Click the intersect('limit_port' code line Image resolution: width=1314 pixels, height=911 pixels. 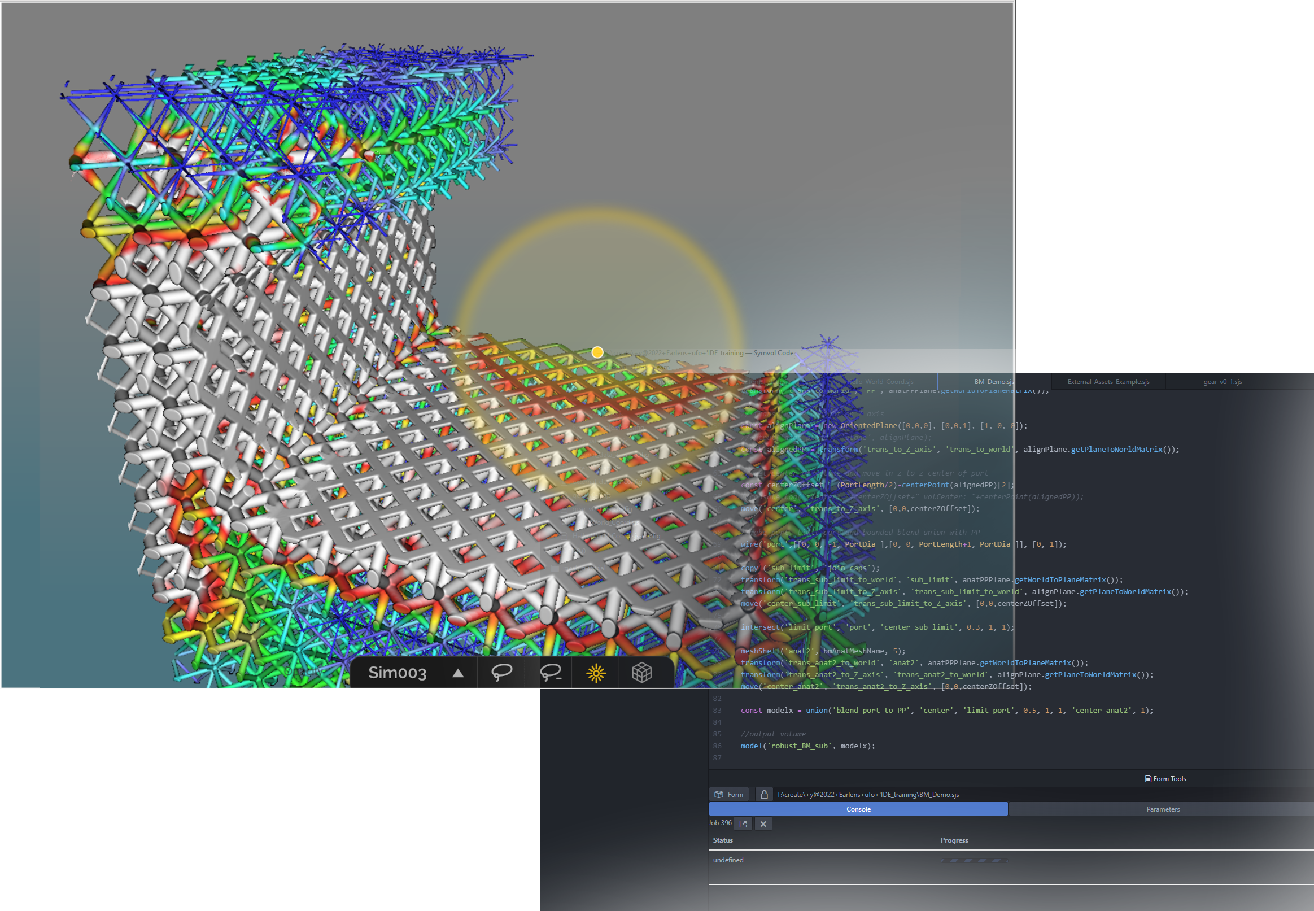coord(877,627)
